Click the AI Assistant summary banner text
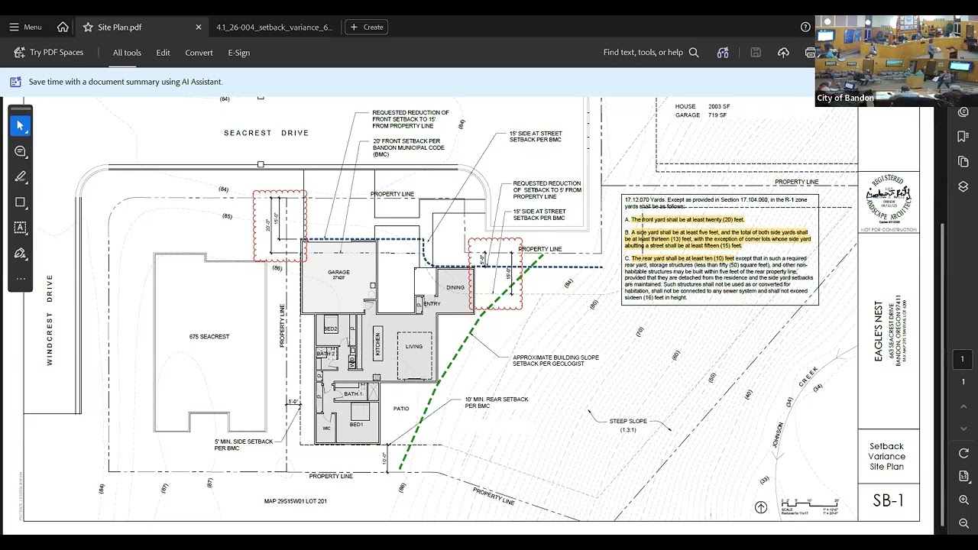The width and height of the screenshot is (978, 550). 126,82
